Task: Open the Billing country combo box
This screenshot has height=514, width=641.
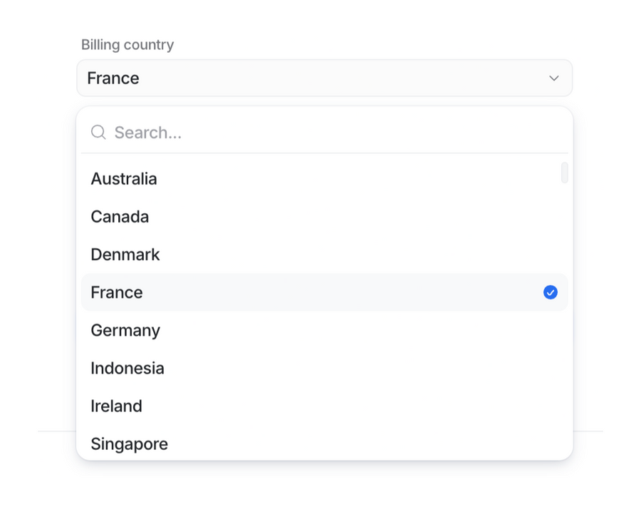Action: pos(324,78)
